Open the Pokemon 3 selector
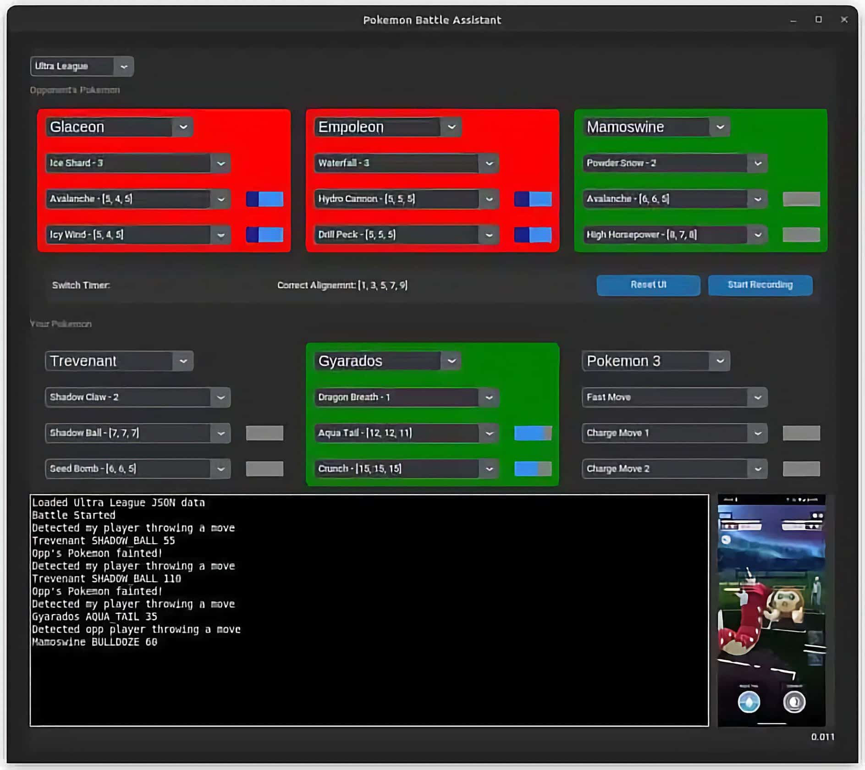This screenshot has height=770, width=865. [656, 361]
